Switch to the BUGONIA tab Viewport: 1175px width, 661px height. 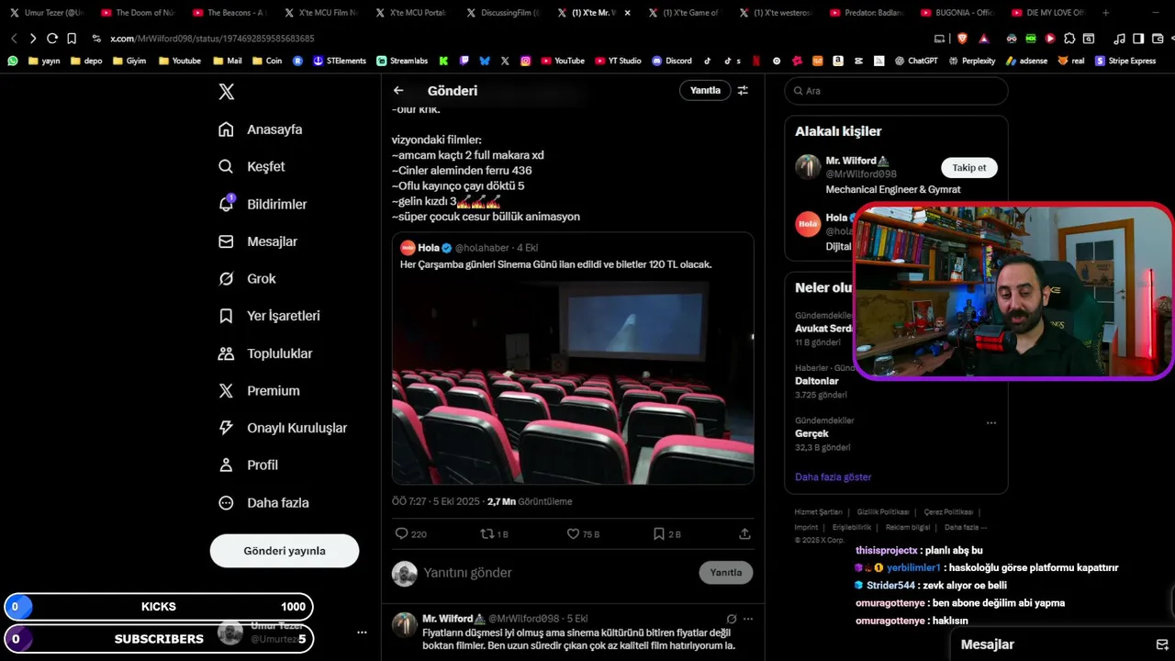[958, 13]
